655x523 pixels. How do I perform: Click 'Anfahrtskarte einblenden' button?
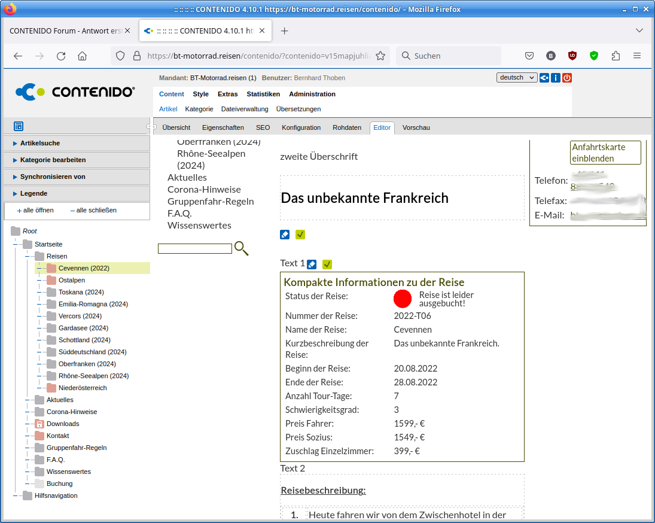point(605,153)
